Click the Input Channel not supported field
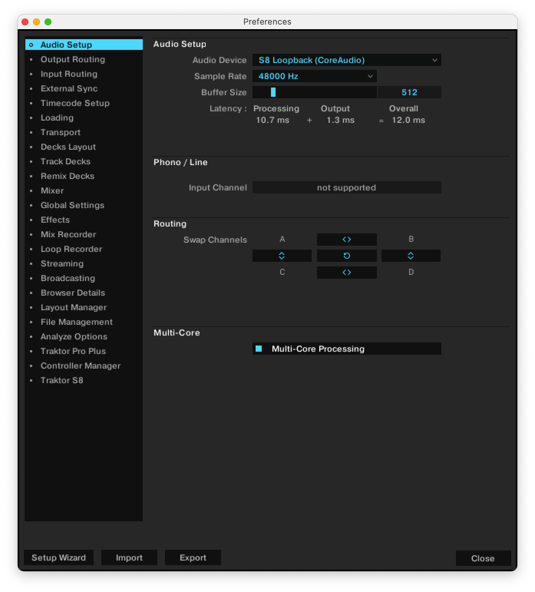This screenshot has width=535, height=592. pos(347,187)
